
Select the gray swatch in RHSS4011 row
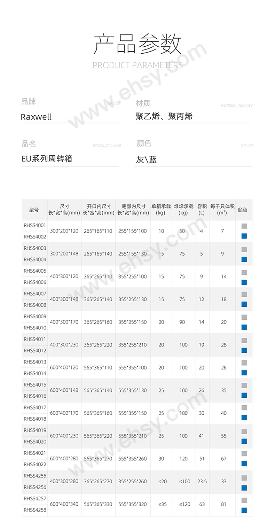coord(244,340)
